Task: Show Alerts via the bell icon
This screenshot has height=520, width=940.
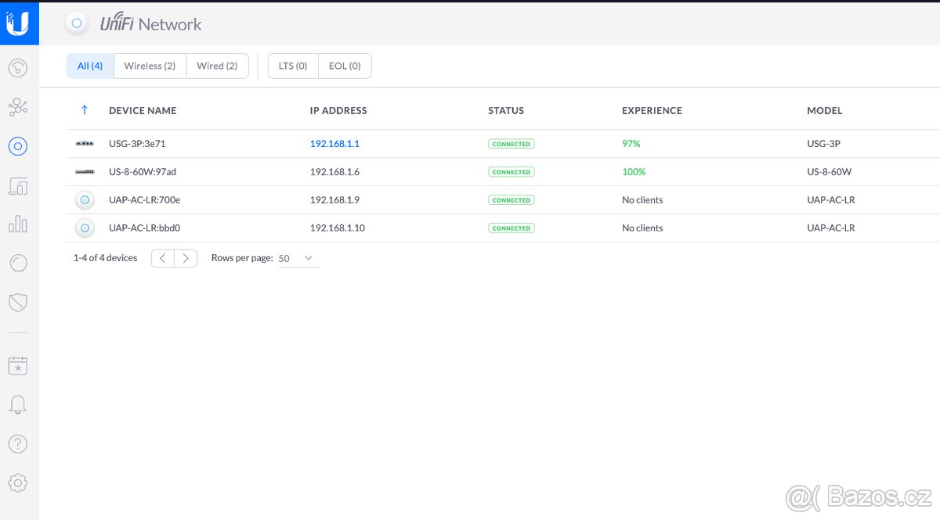Action: coord(18,404)
